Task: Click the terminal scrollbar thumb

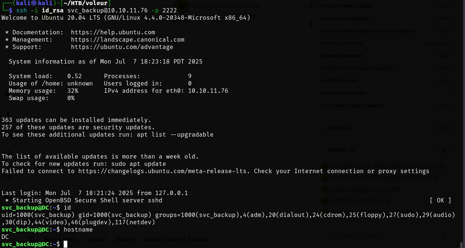Action: 461,245
